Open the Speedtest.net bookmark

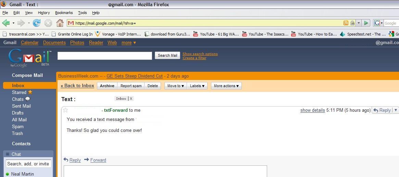363,34
